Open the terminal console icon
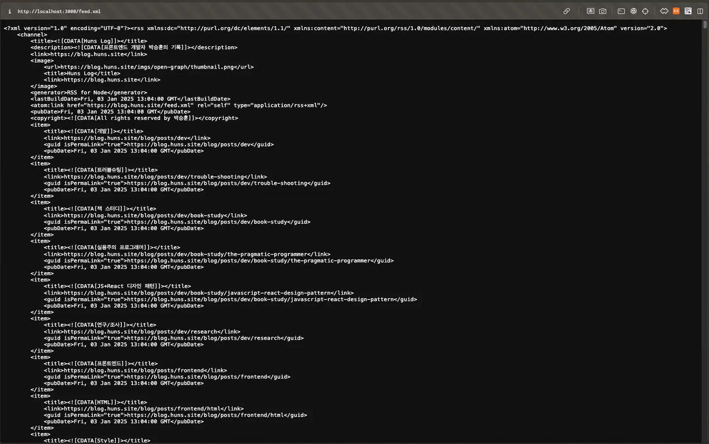This screenshot has width=709, height=444. pos(622,11)
